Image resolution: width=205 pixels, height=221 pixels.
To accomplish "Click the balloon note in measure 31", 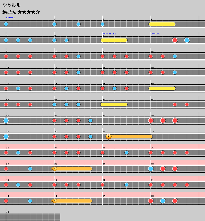I will (x=109, y=137).
